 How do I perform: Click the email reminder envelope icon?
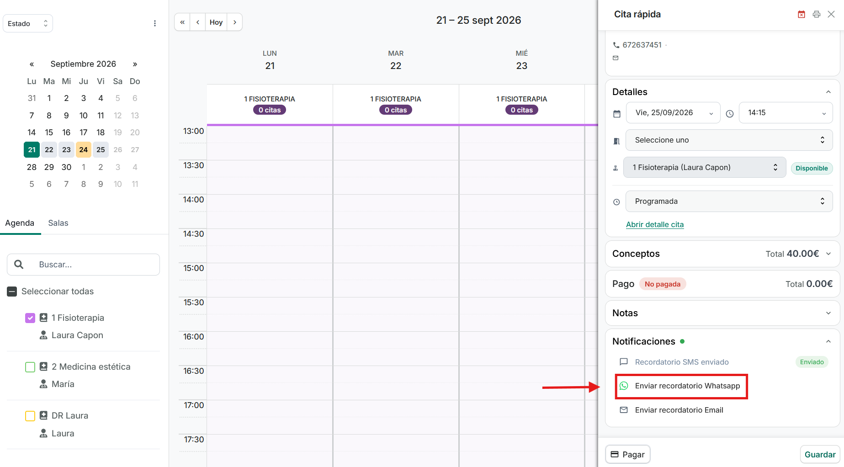(624, 410)
